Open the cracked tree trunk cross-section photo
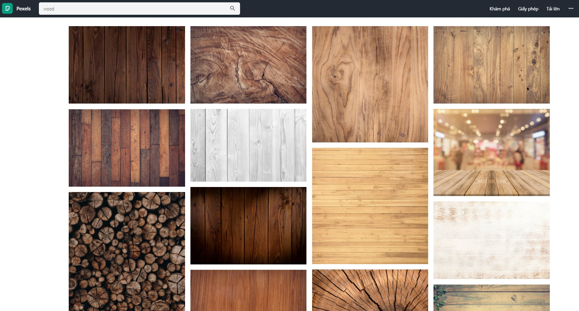 [248, 65]
